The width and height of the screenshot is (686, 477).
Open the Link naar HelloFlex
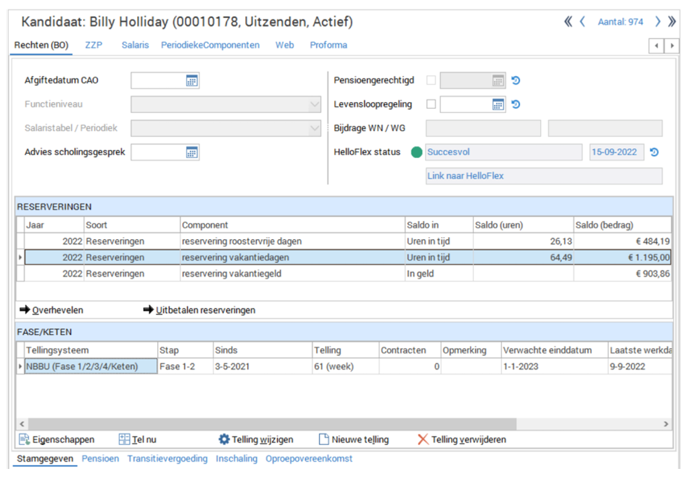click(466, 176)
